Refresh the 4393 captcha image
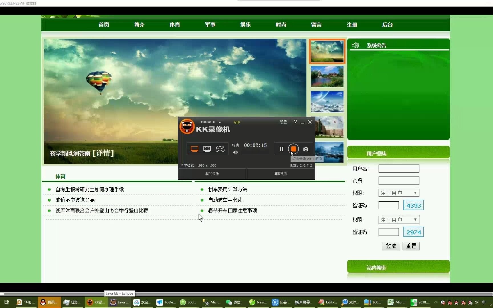The height and width of the screenshot is (308, 493). [x=413, y=205]
